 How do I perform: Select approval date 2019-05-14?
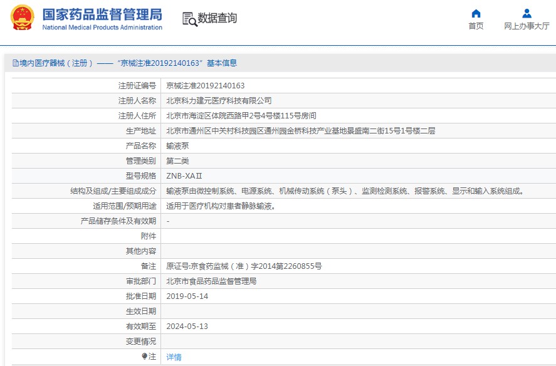[x=187, y=296]
